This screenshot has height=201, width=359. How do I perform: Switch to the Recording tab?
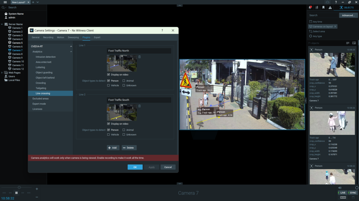coord(48,37)
